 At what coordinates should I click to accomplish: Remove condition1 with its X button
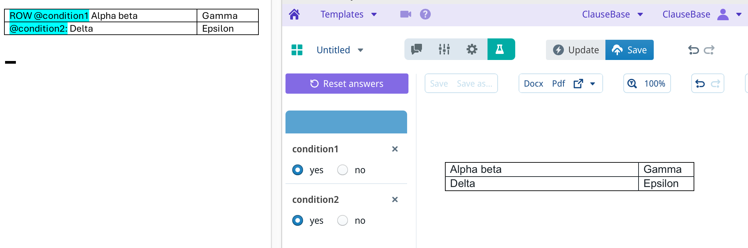coord(395,149)
